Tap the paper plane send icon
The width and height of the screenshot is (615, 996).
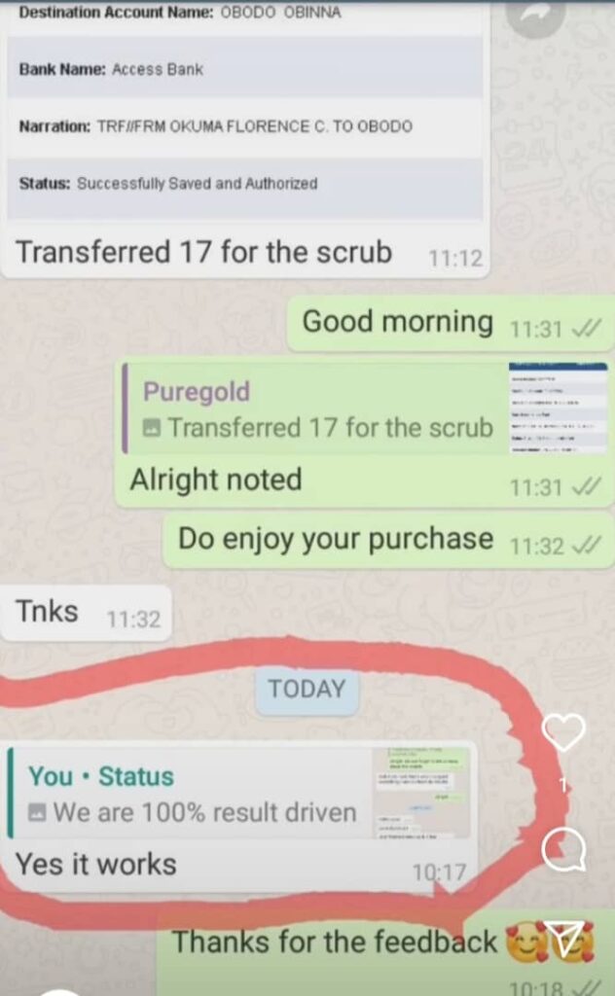[x=562, y=941]
